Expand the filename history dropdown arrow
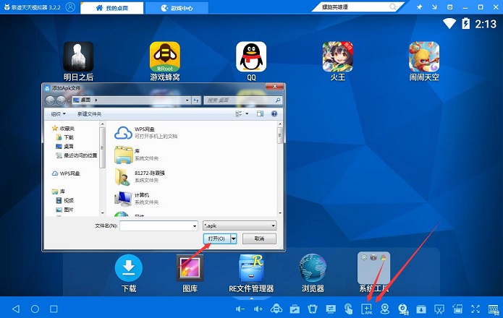503x318 pixels. coord(195,225)
